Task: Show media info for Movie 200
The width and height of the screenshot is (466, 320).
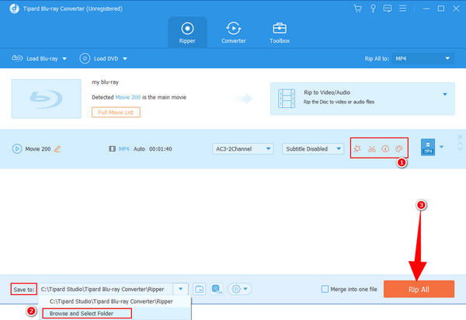Action: point(385,148)
